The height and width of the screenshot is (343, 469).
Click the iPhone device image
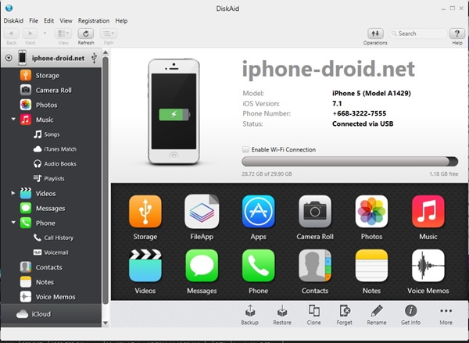(x=174, y=112)
